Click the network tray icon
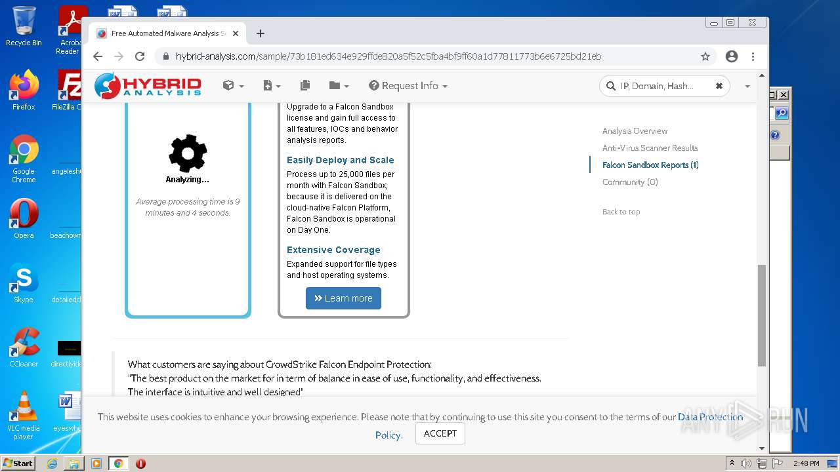840x472 pixels. (x=761, y=463)
